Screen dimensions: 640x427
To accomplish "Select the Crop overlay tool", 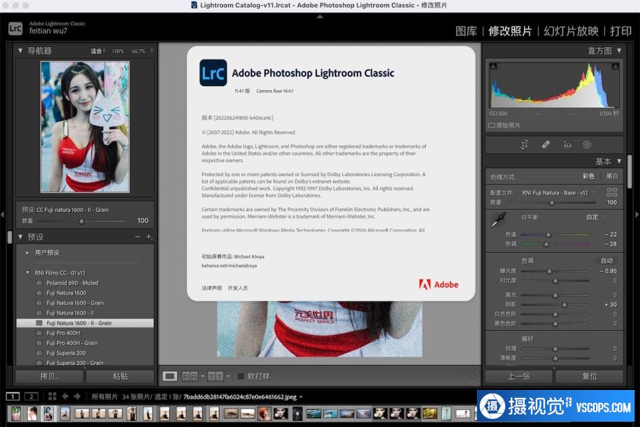I will tap(525, 145).
